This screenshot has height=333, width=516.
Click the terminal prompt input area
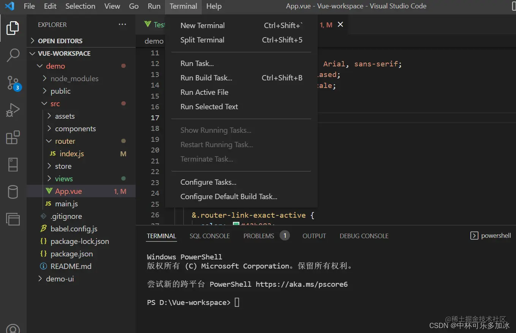tap(237, 303)
